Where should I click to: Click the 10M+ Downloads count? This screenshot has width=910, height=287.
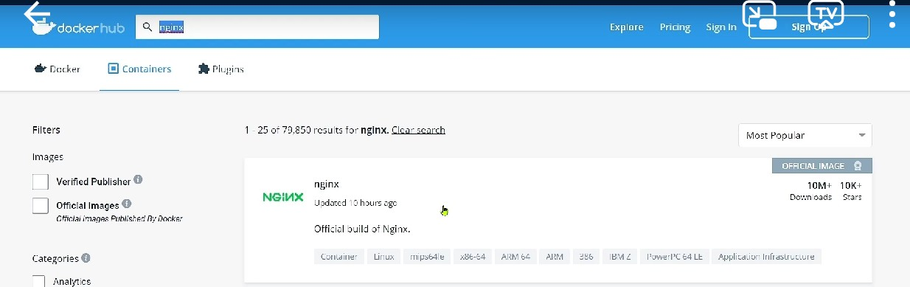[811, 190]
